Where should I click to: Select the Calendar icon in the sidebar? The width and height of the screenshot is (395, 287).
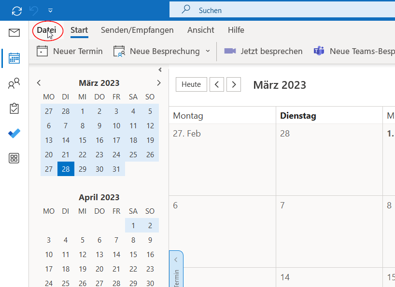tap(14, 57)
